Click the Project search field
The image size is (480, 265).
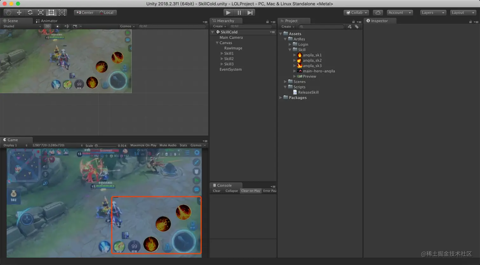321,27
